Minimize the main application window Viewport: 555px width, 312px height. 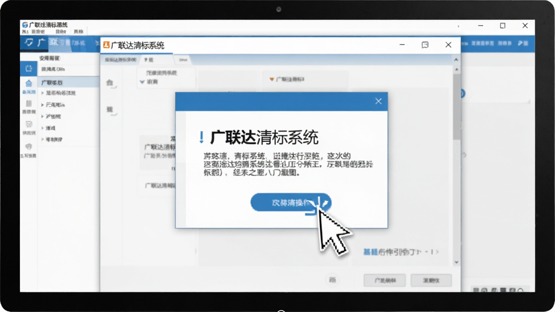480,25
